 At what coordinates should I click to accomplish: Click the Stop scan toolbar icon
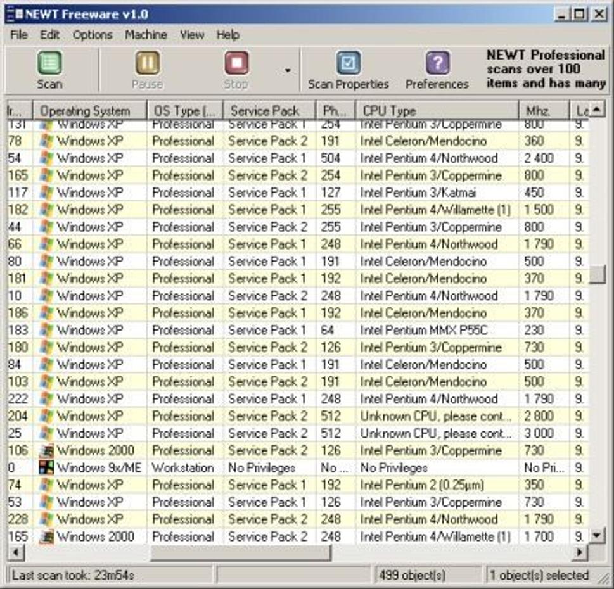click(236, 63)
